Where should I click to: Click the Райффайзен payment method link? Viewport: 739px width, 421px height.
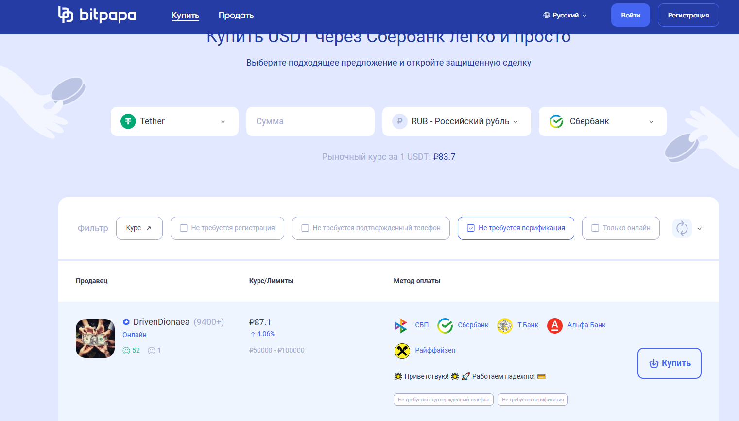point(435,351)
